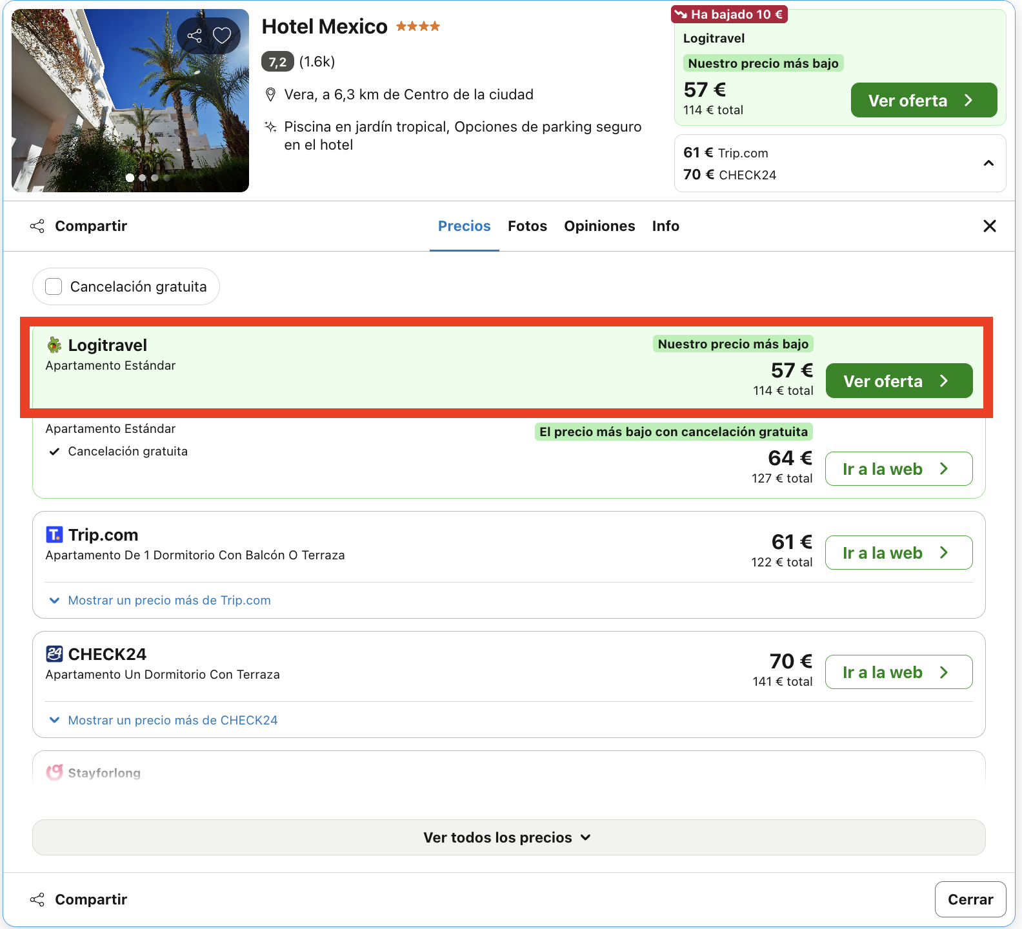Click the Trip.com logo icon
The height and width of the screenshot is (929, 1022).
(55, 535)
